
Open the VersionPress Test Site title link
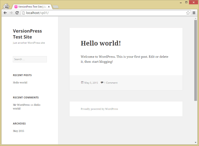(27, 34)
